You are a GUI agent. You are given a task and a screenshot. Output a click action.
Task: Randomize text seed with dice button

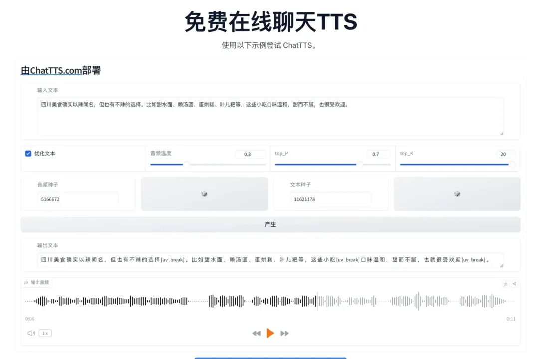[457, 194]
